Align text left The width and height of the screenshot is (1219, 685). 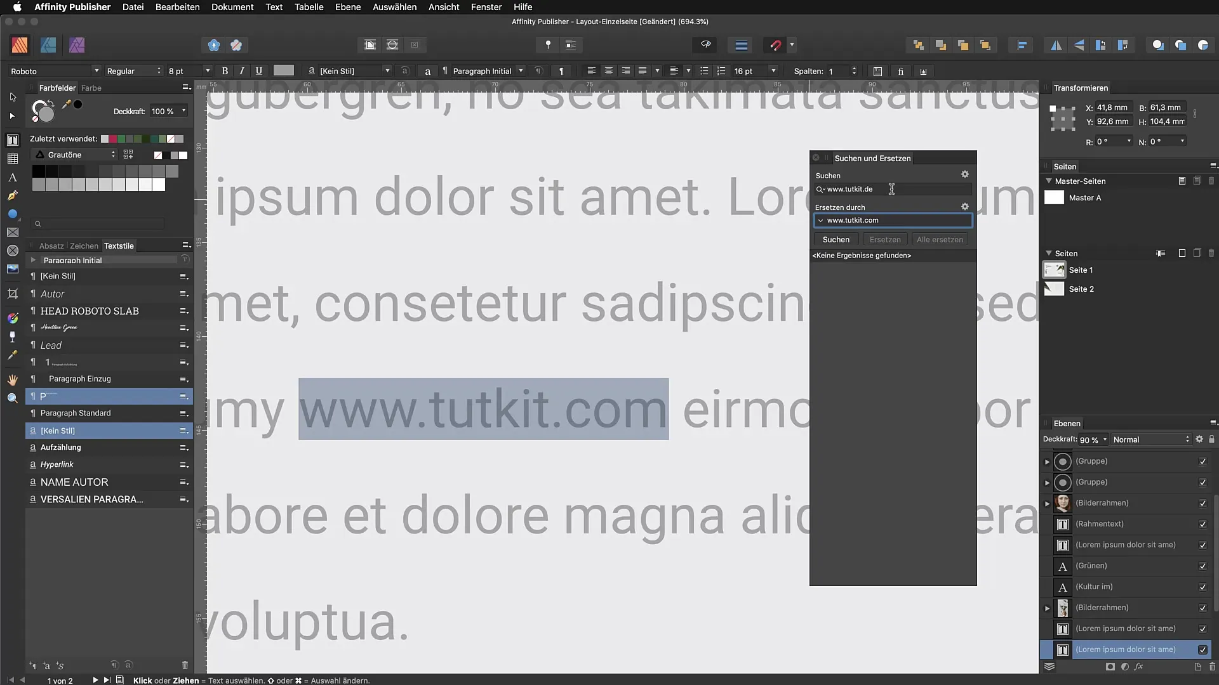pos(591,71)
